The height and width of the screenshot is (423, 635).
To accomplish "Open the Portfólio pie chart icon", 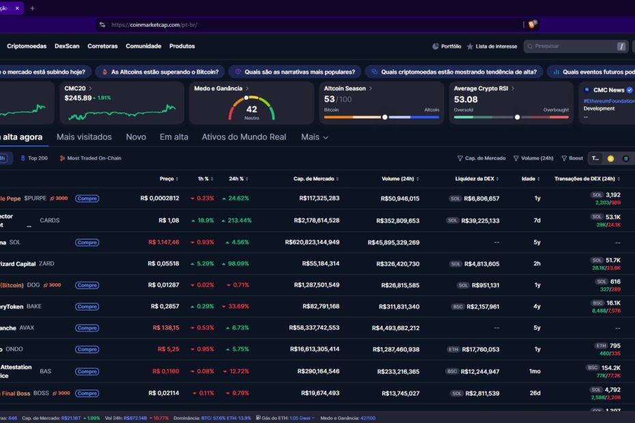I will pos(436,46).
